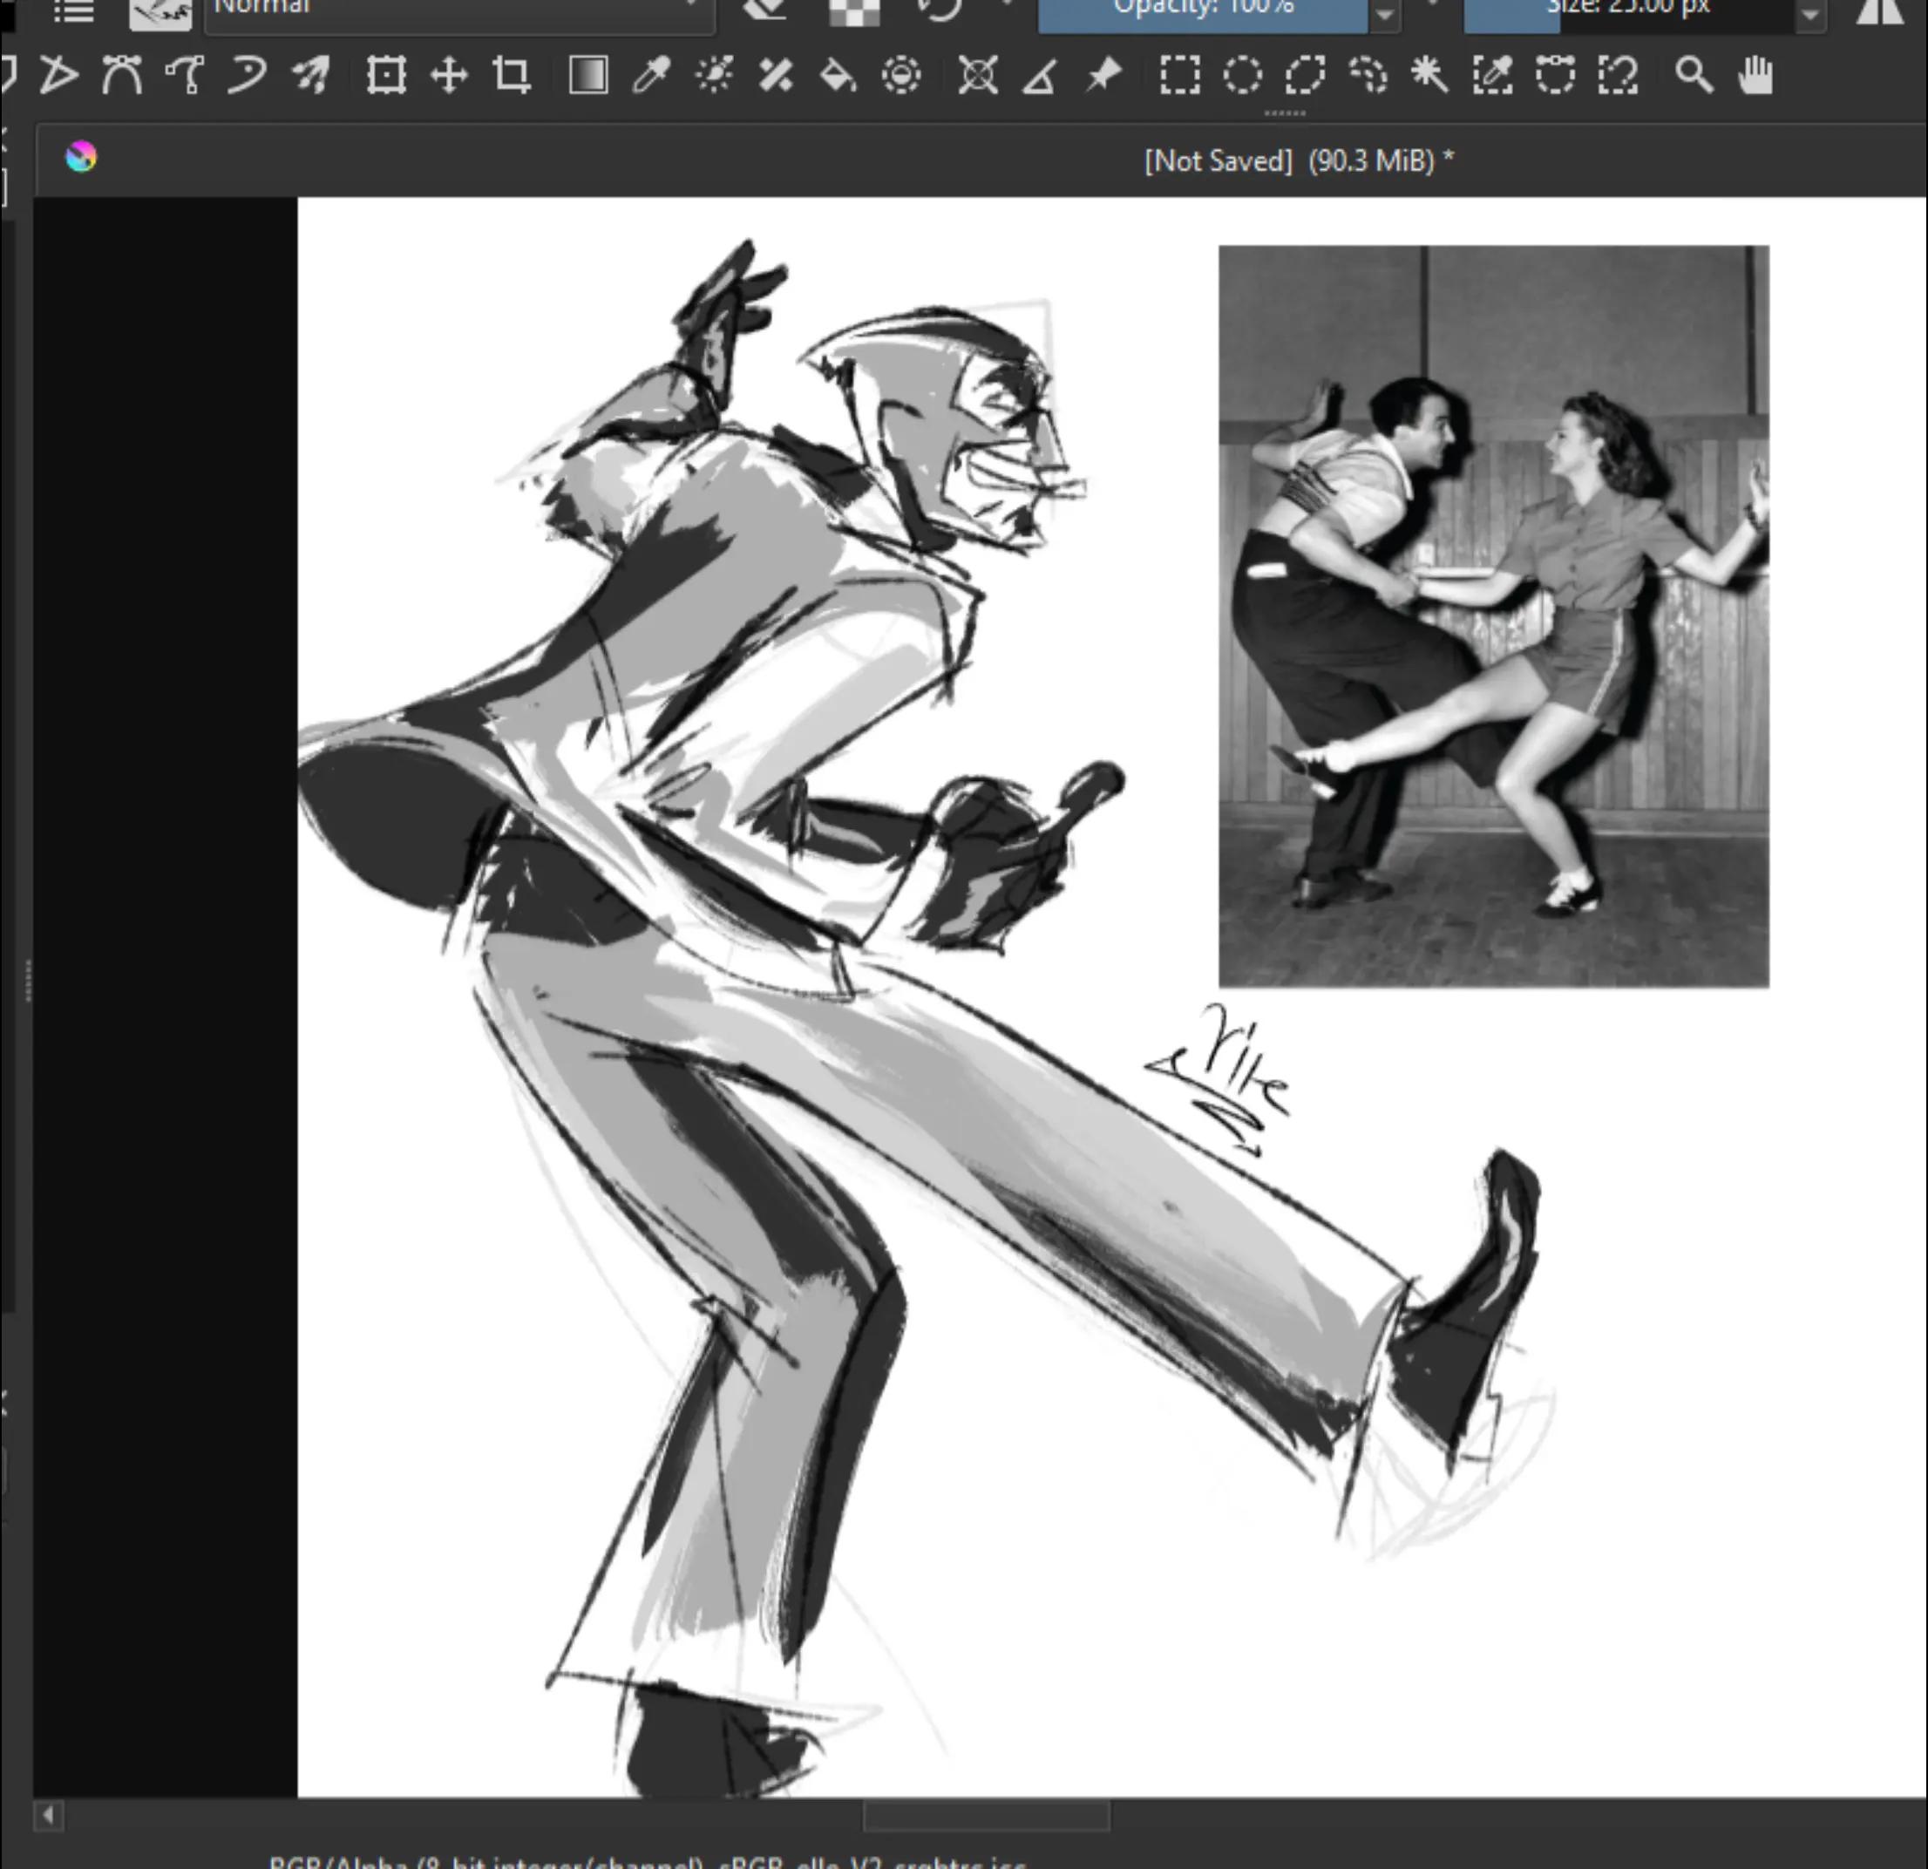
Task: Select the Bezier Curve tool
Action: pyautogui.click(x=122, y=76)
